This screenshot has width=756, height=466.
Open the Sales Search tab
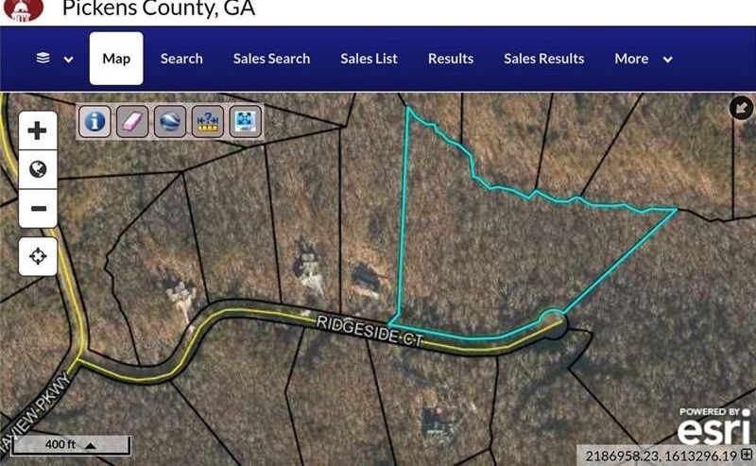tap(271, 59)
